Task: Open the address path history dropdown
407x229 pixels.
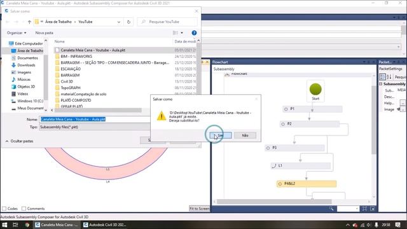Action: tap(119, 22)
